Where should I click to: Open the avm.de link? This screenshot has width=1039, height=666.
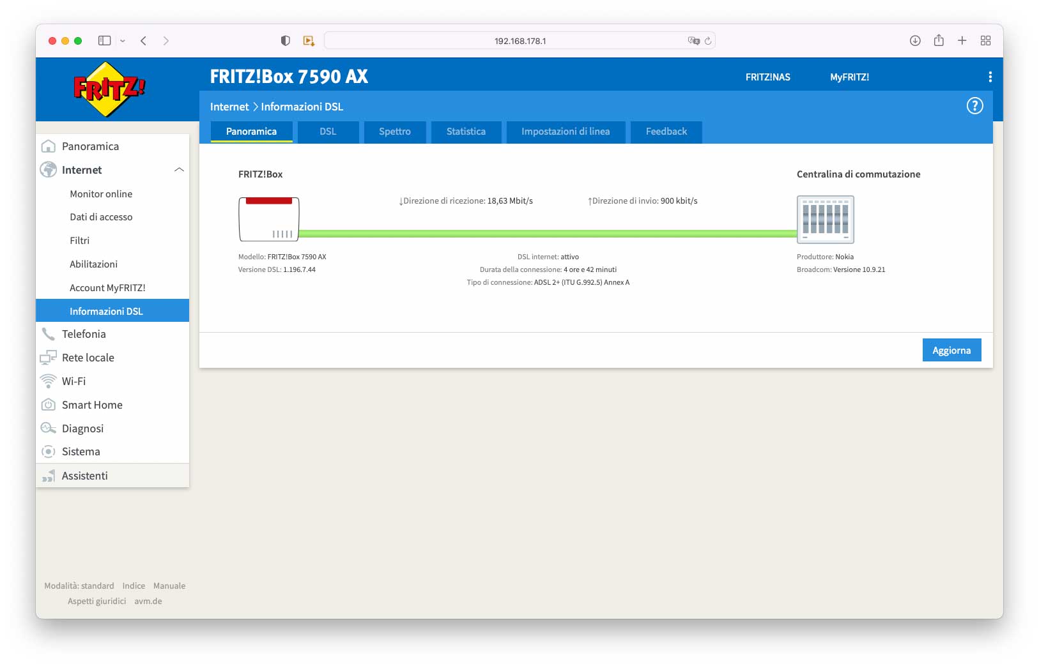pos(148,601)
